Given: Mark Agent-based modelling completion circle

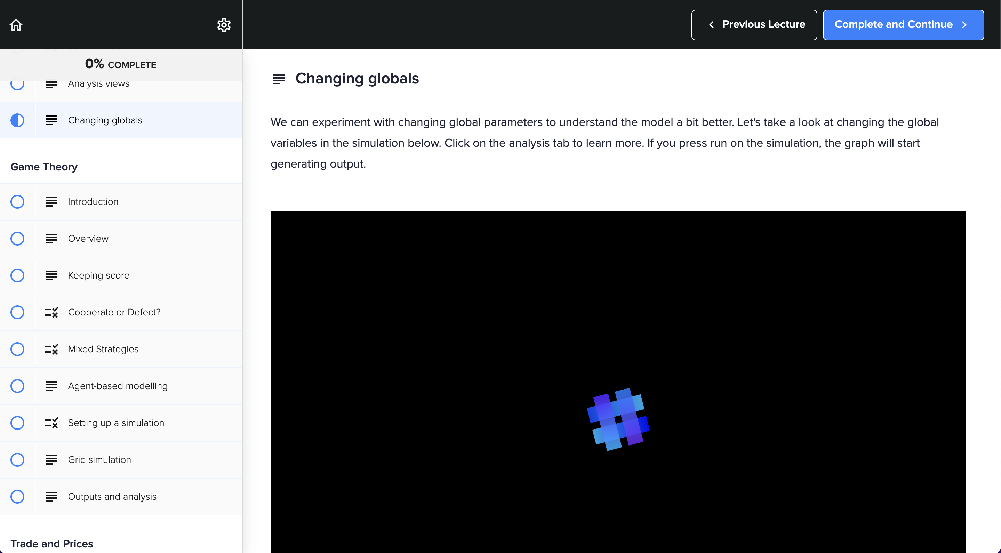Looking at the screenshot, I should pyautogui.click(x=17, y=386).
